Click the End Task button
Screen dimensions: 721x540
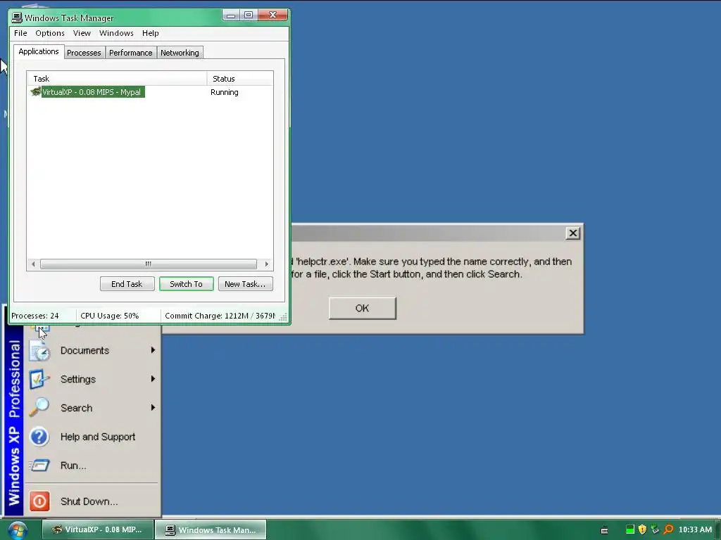click(x=127, y=284)
